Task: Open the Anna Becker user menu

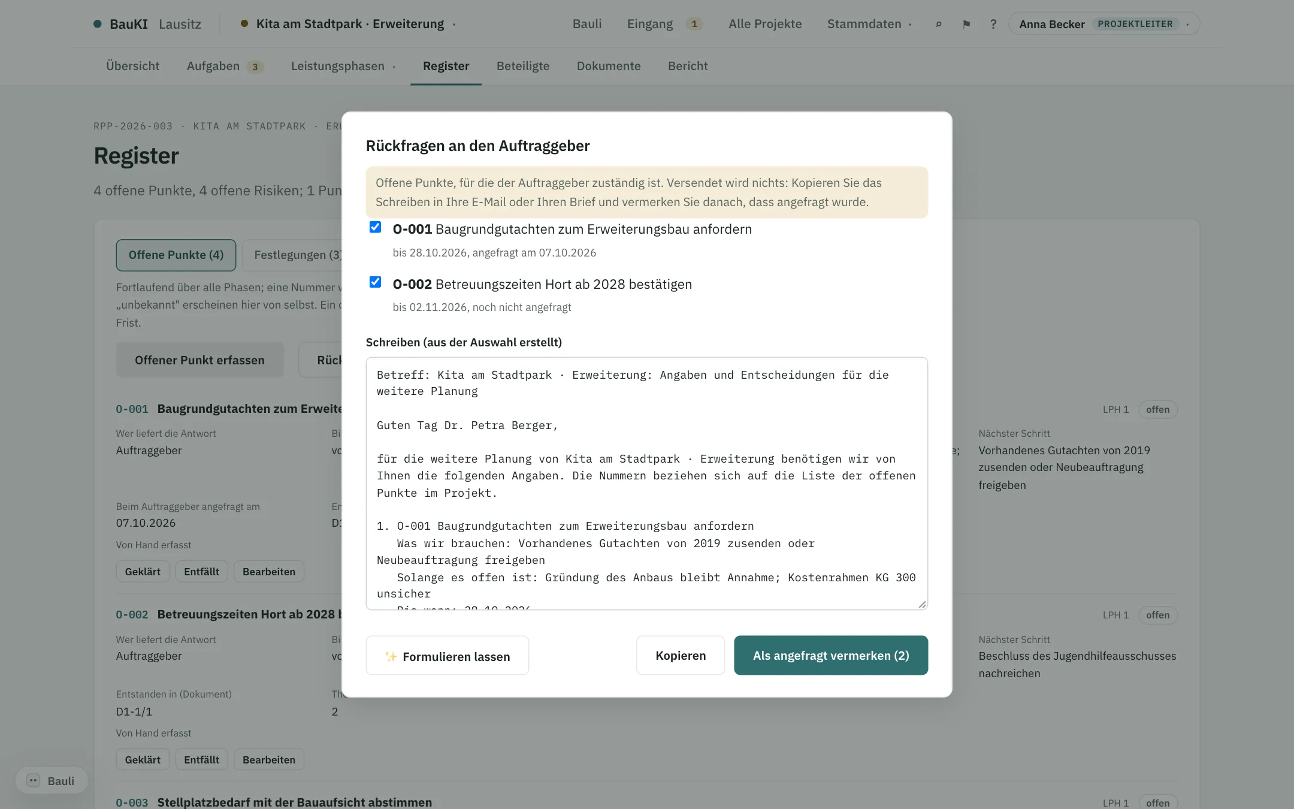Action: click(x=1103, y=24)
